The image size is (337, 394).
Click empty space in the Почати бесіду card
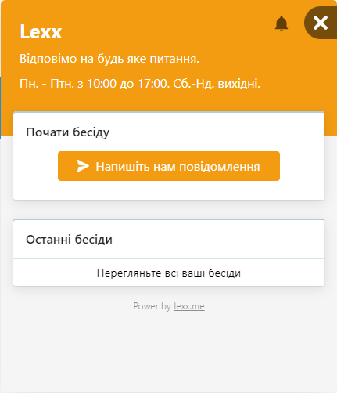click(x=169, y=190)
